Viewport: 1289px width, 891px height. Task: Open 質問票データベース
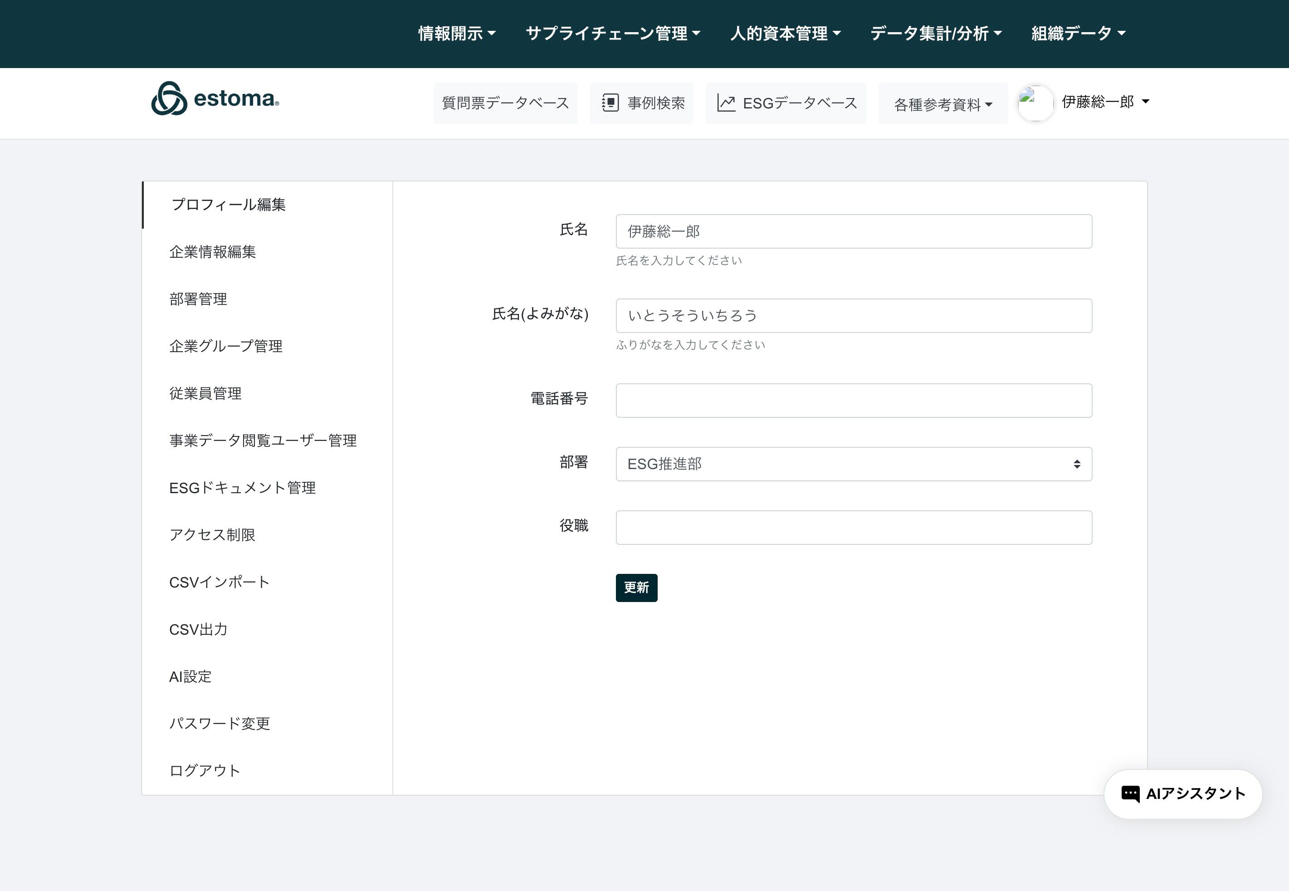point(505,103)
